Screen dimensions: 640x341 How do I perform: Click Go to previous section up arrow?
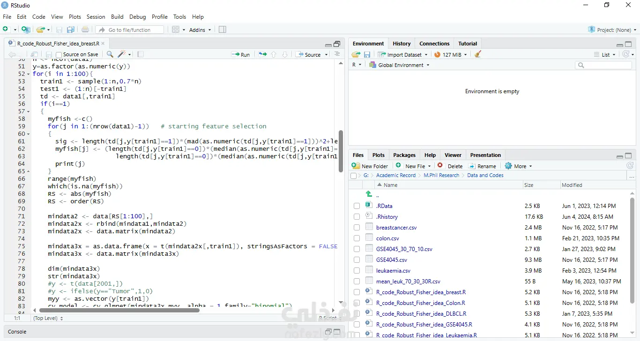tap(274, 54)
